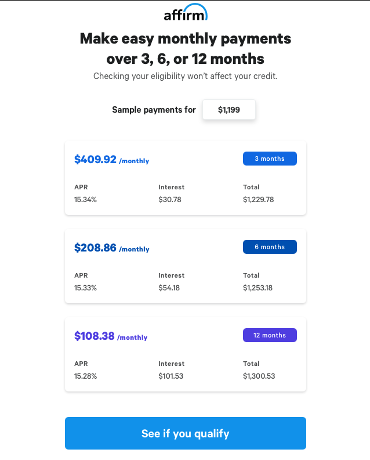The height and width of the screenshot is (460, 370).
Task: Click the $1,253.18 total amount
Action: (x=258, y=288)
